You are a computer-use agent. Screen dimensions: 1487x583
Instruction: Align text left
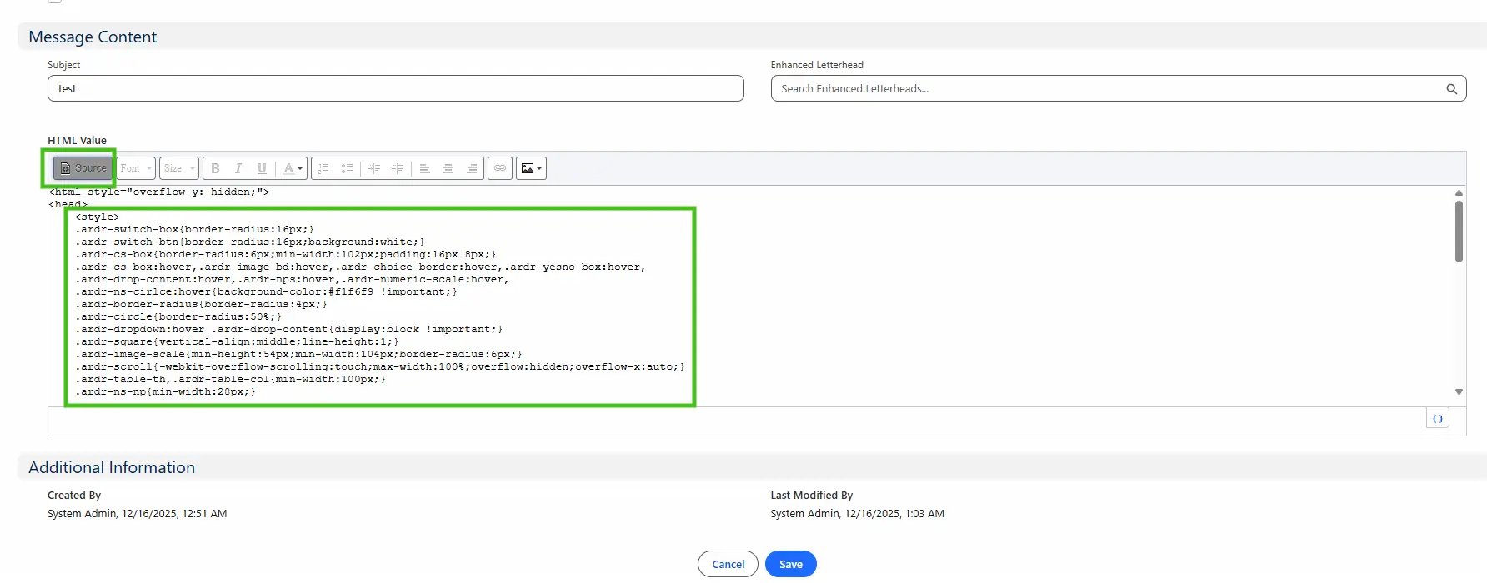424,168
